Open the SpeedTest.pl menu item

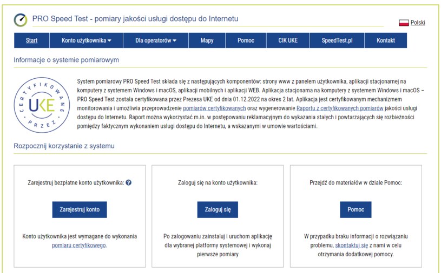tap(337, 40)
